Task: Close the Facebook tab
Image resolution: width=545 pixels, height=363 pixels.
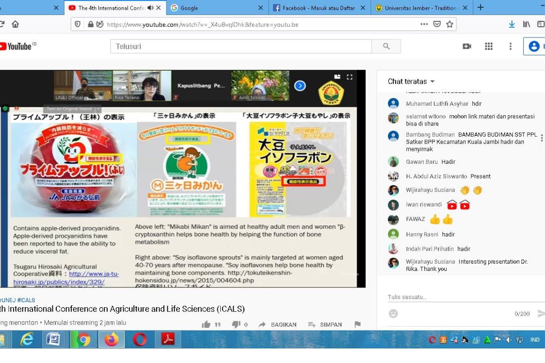Action: (363, 8)
